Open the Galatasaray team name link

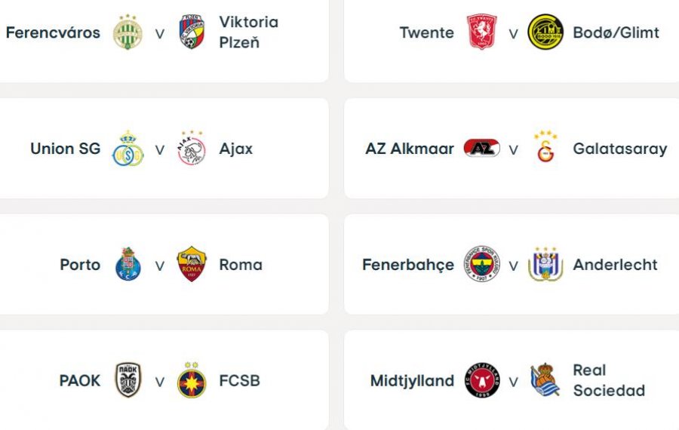[x=619, y=149]
